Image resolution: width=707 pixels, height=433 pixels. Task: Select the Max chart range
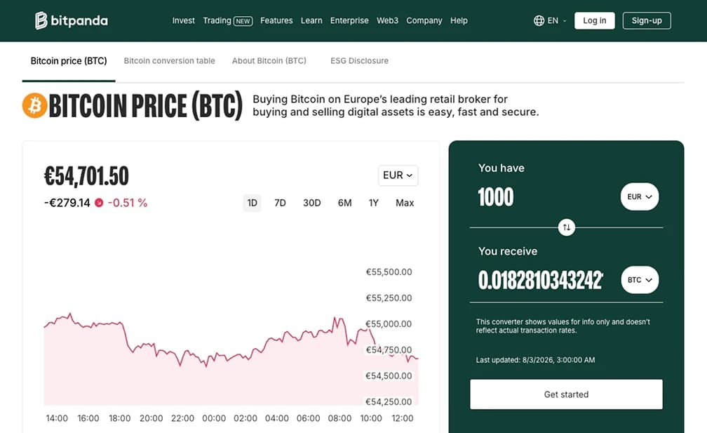coord(405,203)
